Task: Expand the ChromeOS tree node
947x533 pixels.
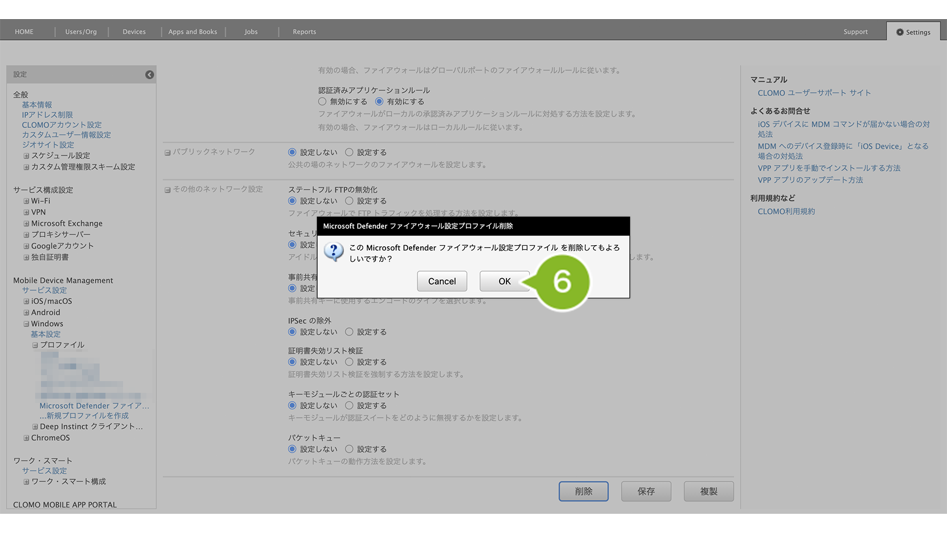Action: click(26, 438)
